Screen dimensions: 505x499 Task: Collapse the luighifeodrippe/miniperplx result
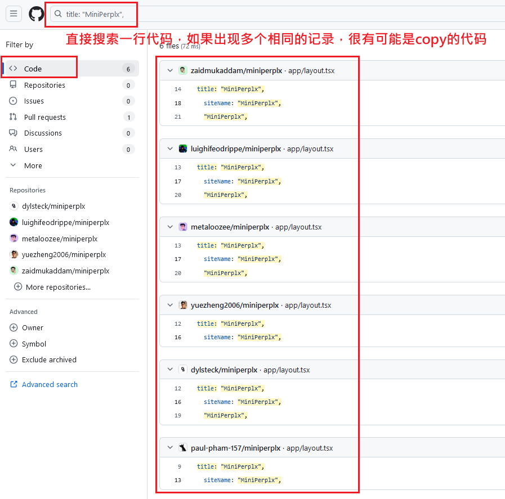(x=170, y=149)
